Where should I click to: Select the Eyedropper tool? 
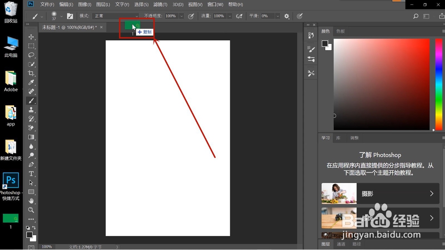[x=31, y=83]
